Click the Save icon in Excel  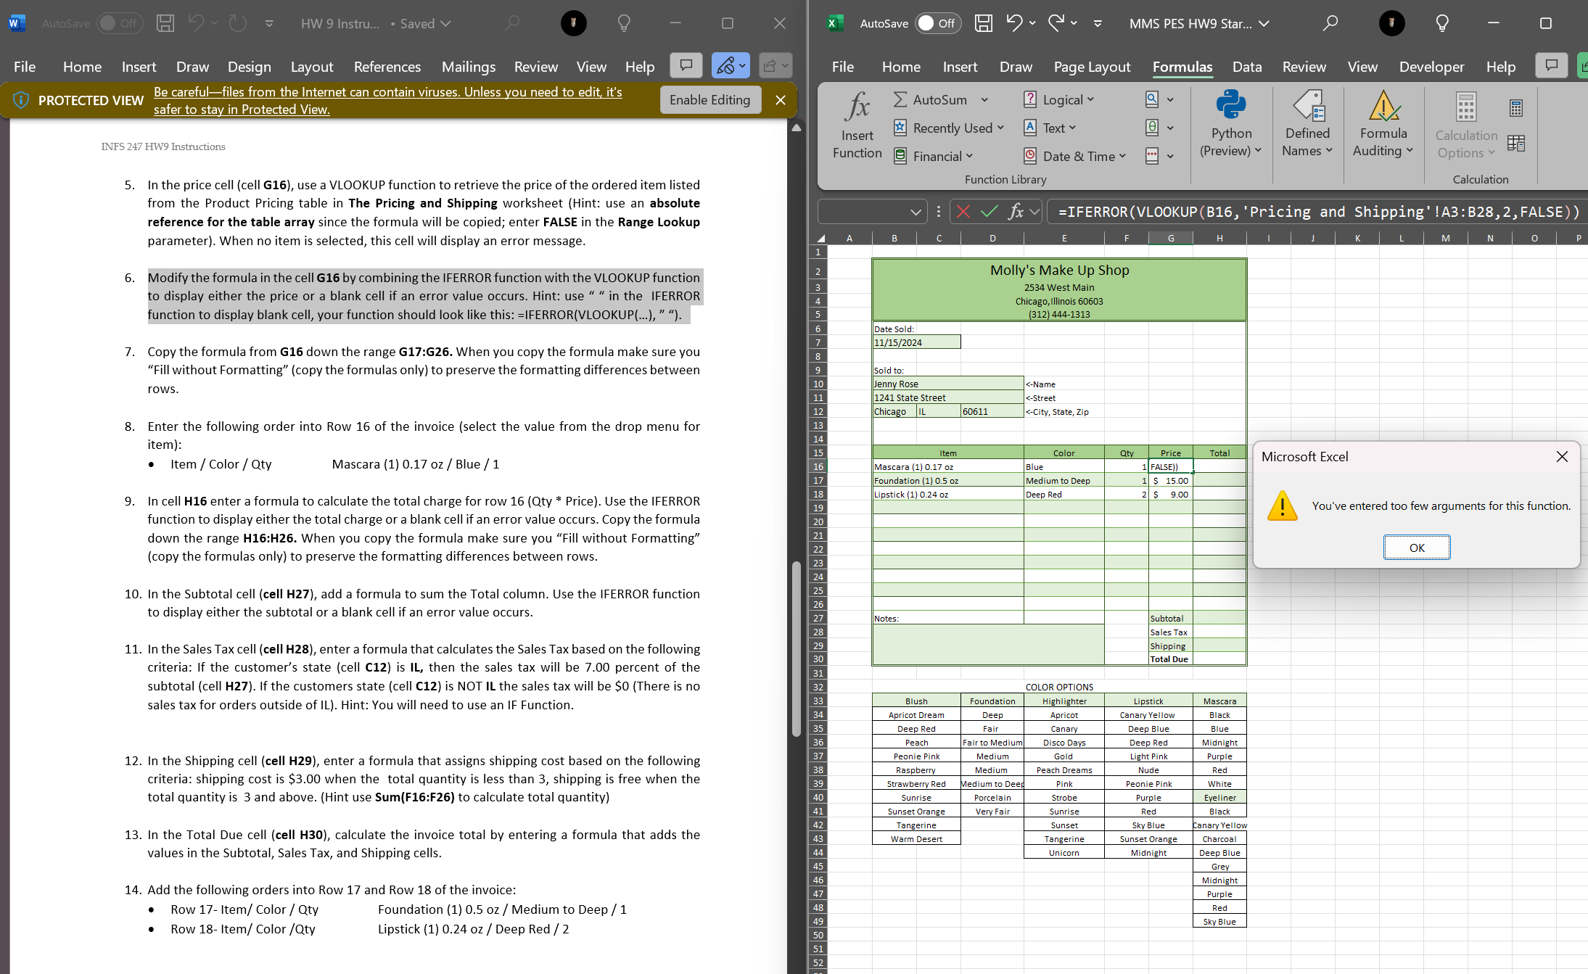[983, 23]
